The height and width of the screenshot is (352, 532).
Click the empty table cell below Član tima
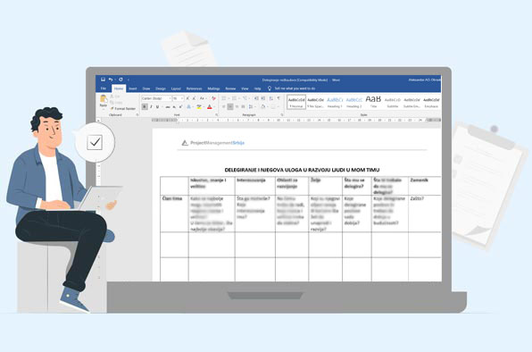coord(174,245)
